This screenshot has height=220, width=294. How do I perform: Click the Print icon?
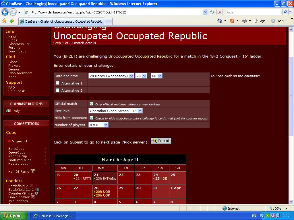click(x=244, y=21)
